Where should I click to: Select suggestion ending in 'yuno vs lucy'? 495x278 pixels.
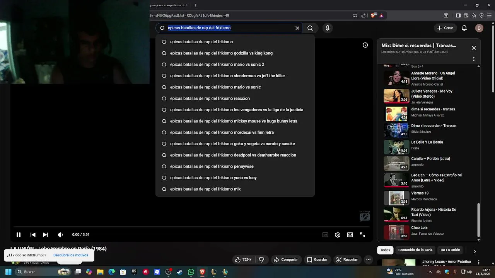[x=235, y=178]
